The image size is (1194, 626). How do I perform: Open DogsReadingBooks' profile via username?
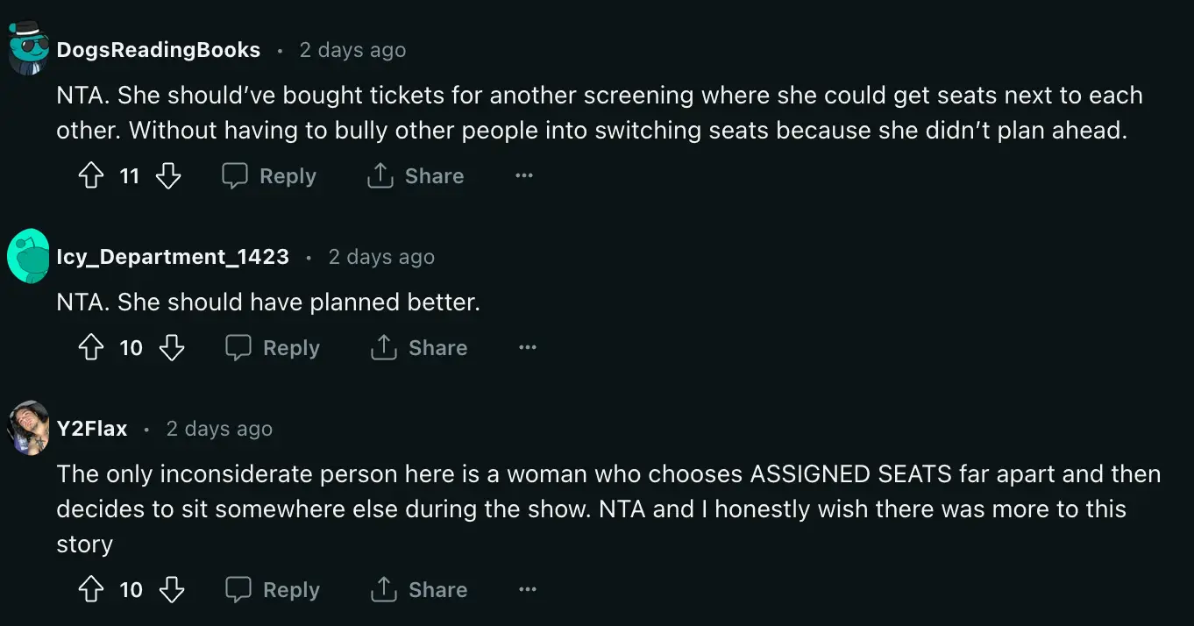pos(158,50)
